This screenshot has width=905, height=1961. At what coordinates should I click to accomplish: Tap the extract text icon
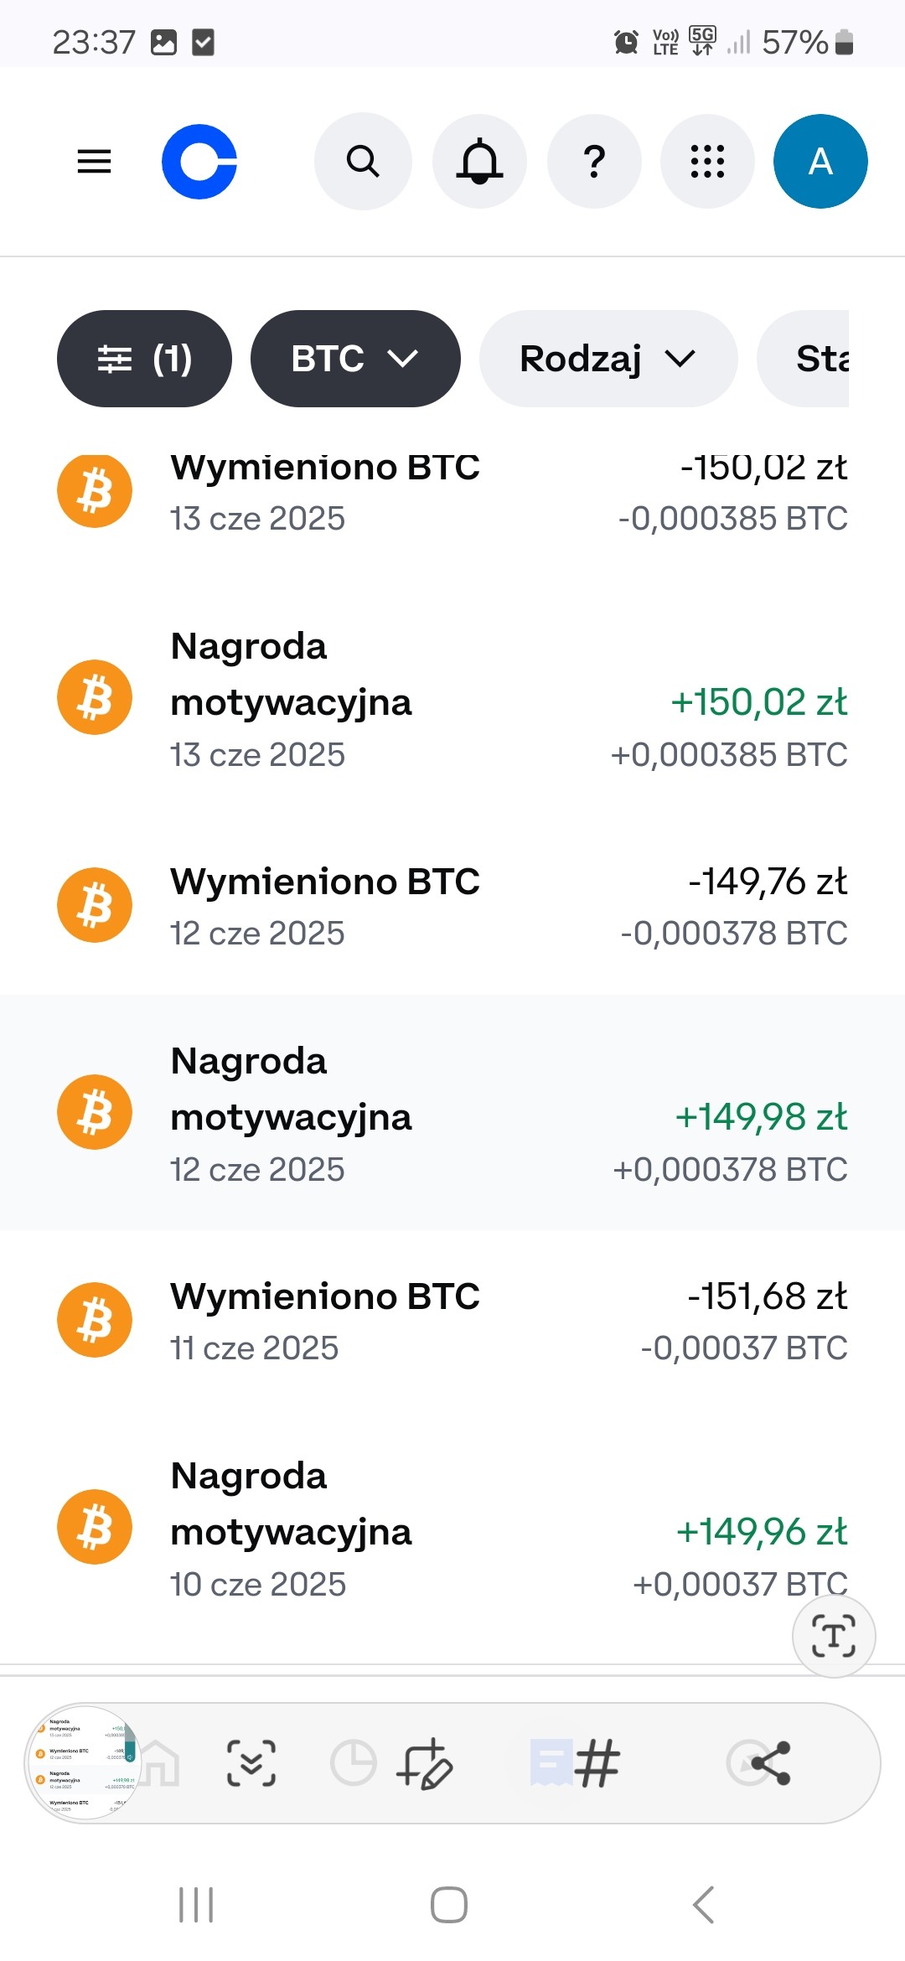coord(834,1636)
